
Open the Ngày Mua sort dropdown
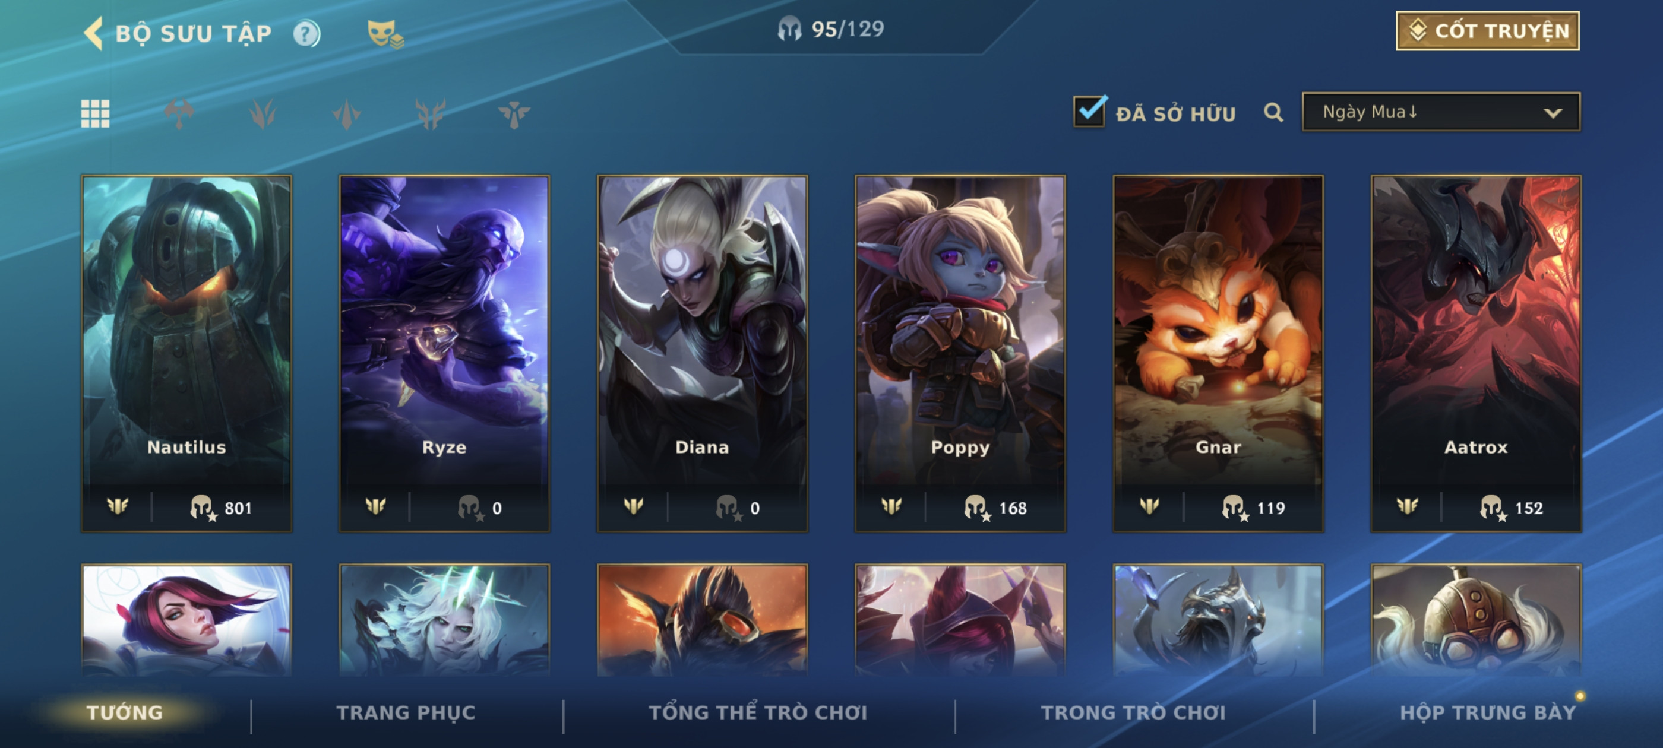click(x=1441, y=112)
